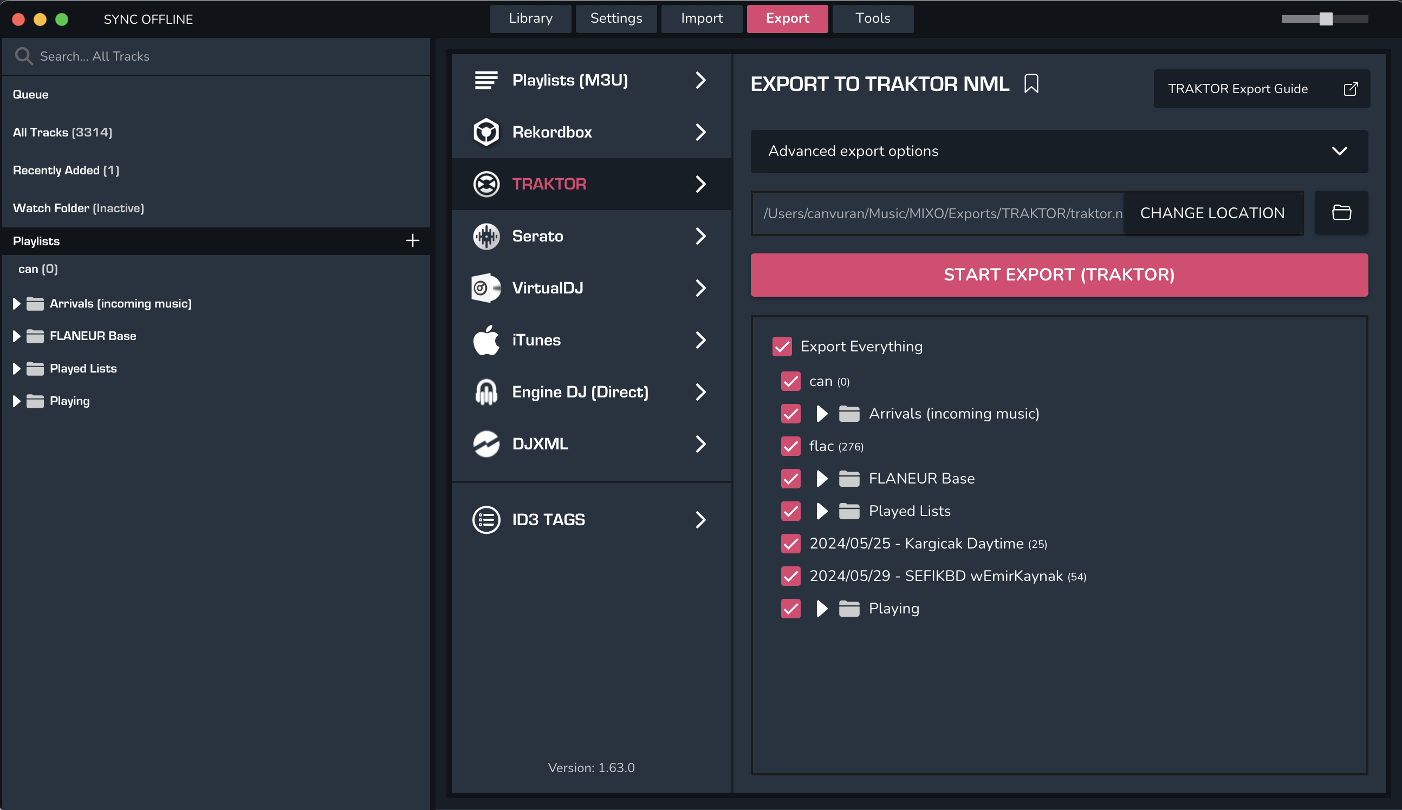Image resolution: width=1402 pixels, height=810 pixels.
Task: Toggle the flac (276) checkbox
Action: [x=790, y=446]
